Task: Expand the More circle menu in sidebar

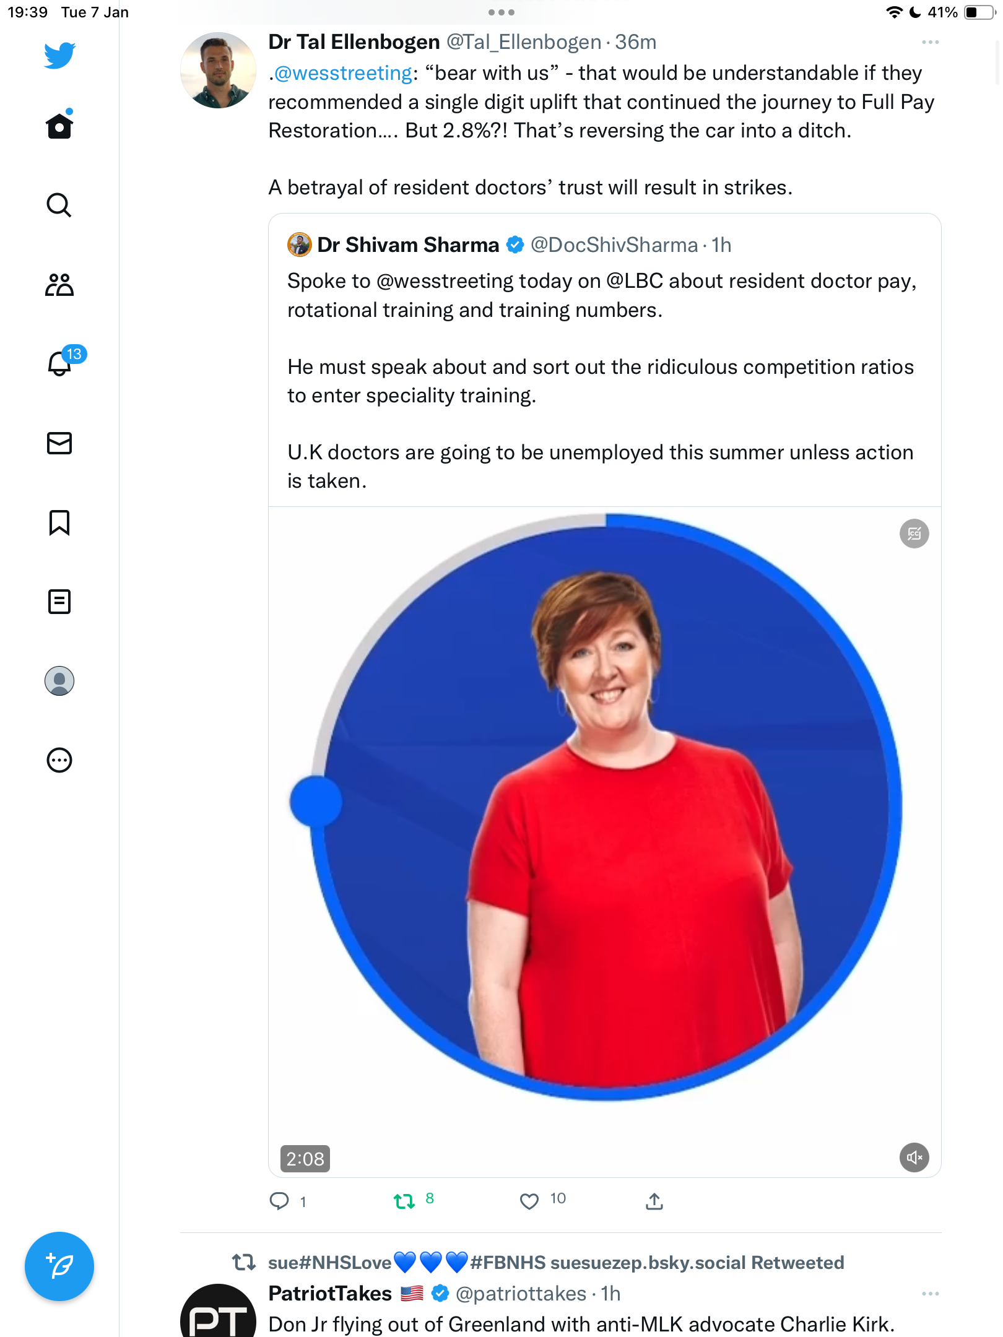Action: 59,760
